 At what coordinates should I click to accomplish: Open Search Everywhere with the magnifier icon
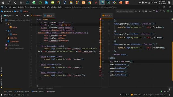[x=171, y=11]
